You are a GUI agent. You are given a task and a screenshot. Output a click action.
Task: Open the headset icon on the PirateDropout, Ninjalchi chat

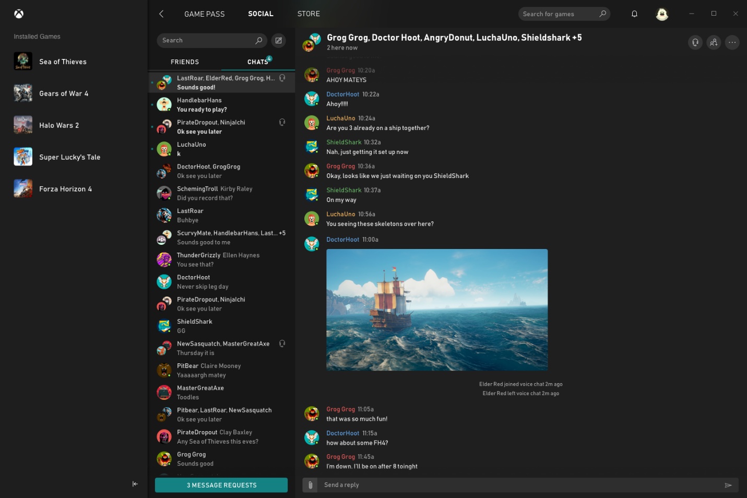pyautogui.click(x=282, y=122)
